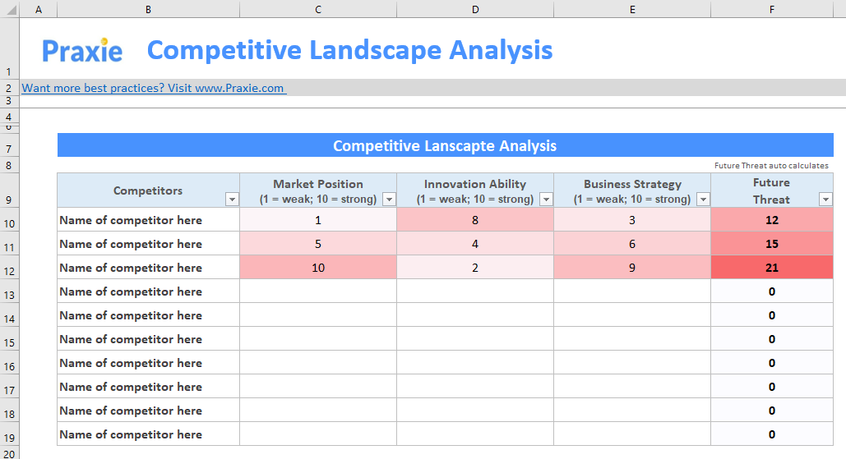Select the Future Threat header cell
The width and height of the screenshot is (846, 459).
771,190
